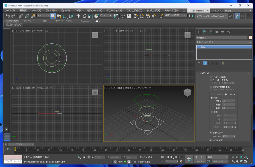
Task: Click the Circle001 object color swatch
Action: 250,38
